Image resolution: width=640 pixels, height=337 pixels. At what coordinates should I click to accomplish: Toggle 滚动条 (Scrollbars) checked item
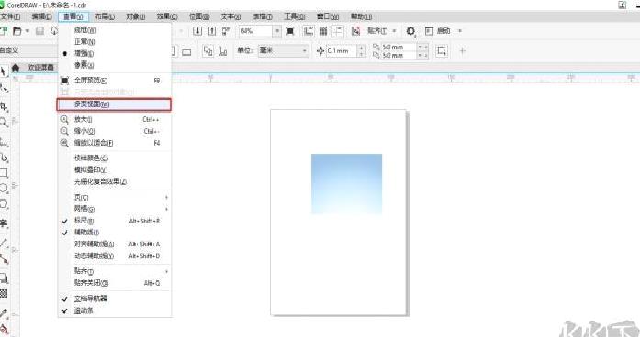coord(114,310)
